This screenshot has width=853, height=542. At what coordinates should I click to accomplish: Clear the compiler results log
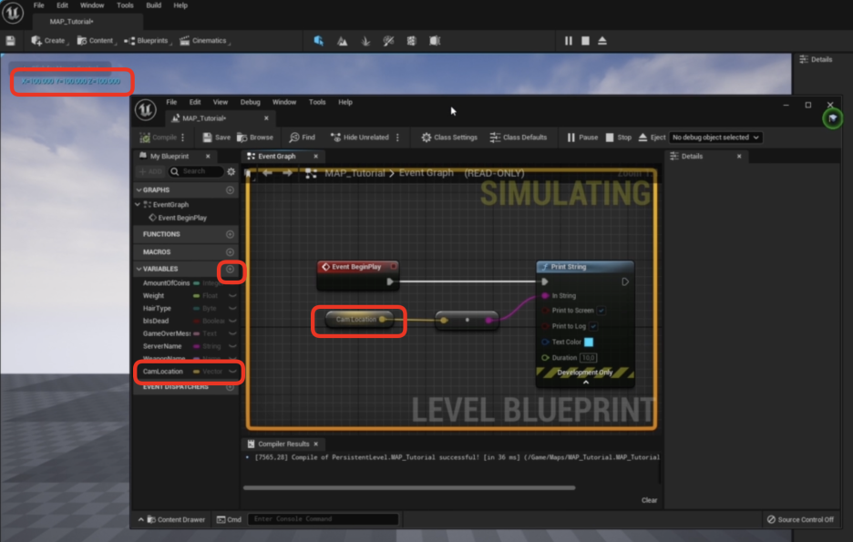tap(649, 500)
